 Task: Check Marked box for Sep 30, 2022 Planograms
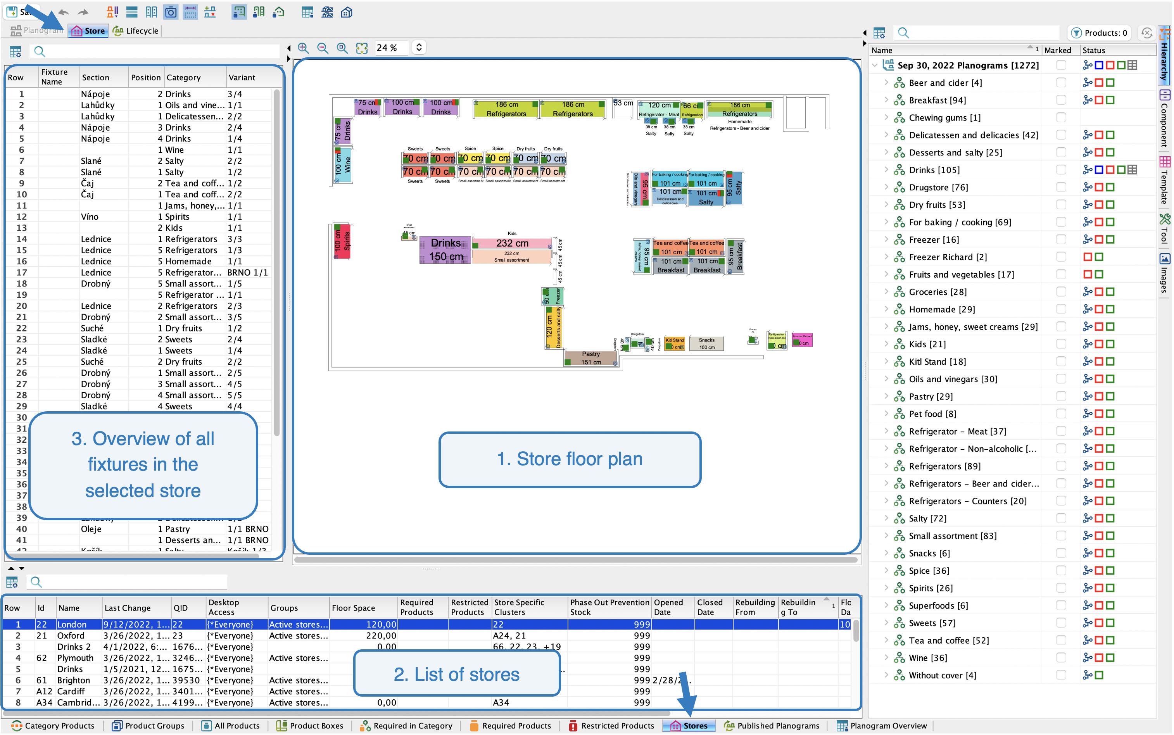point(1061,65)
